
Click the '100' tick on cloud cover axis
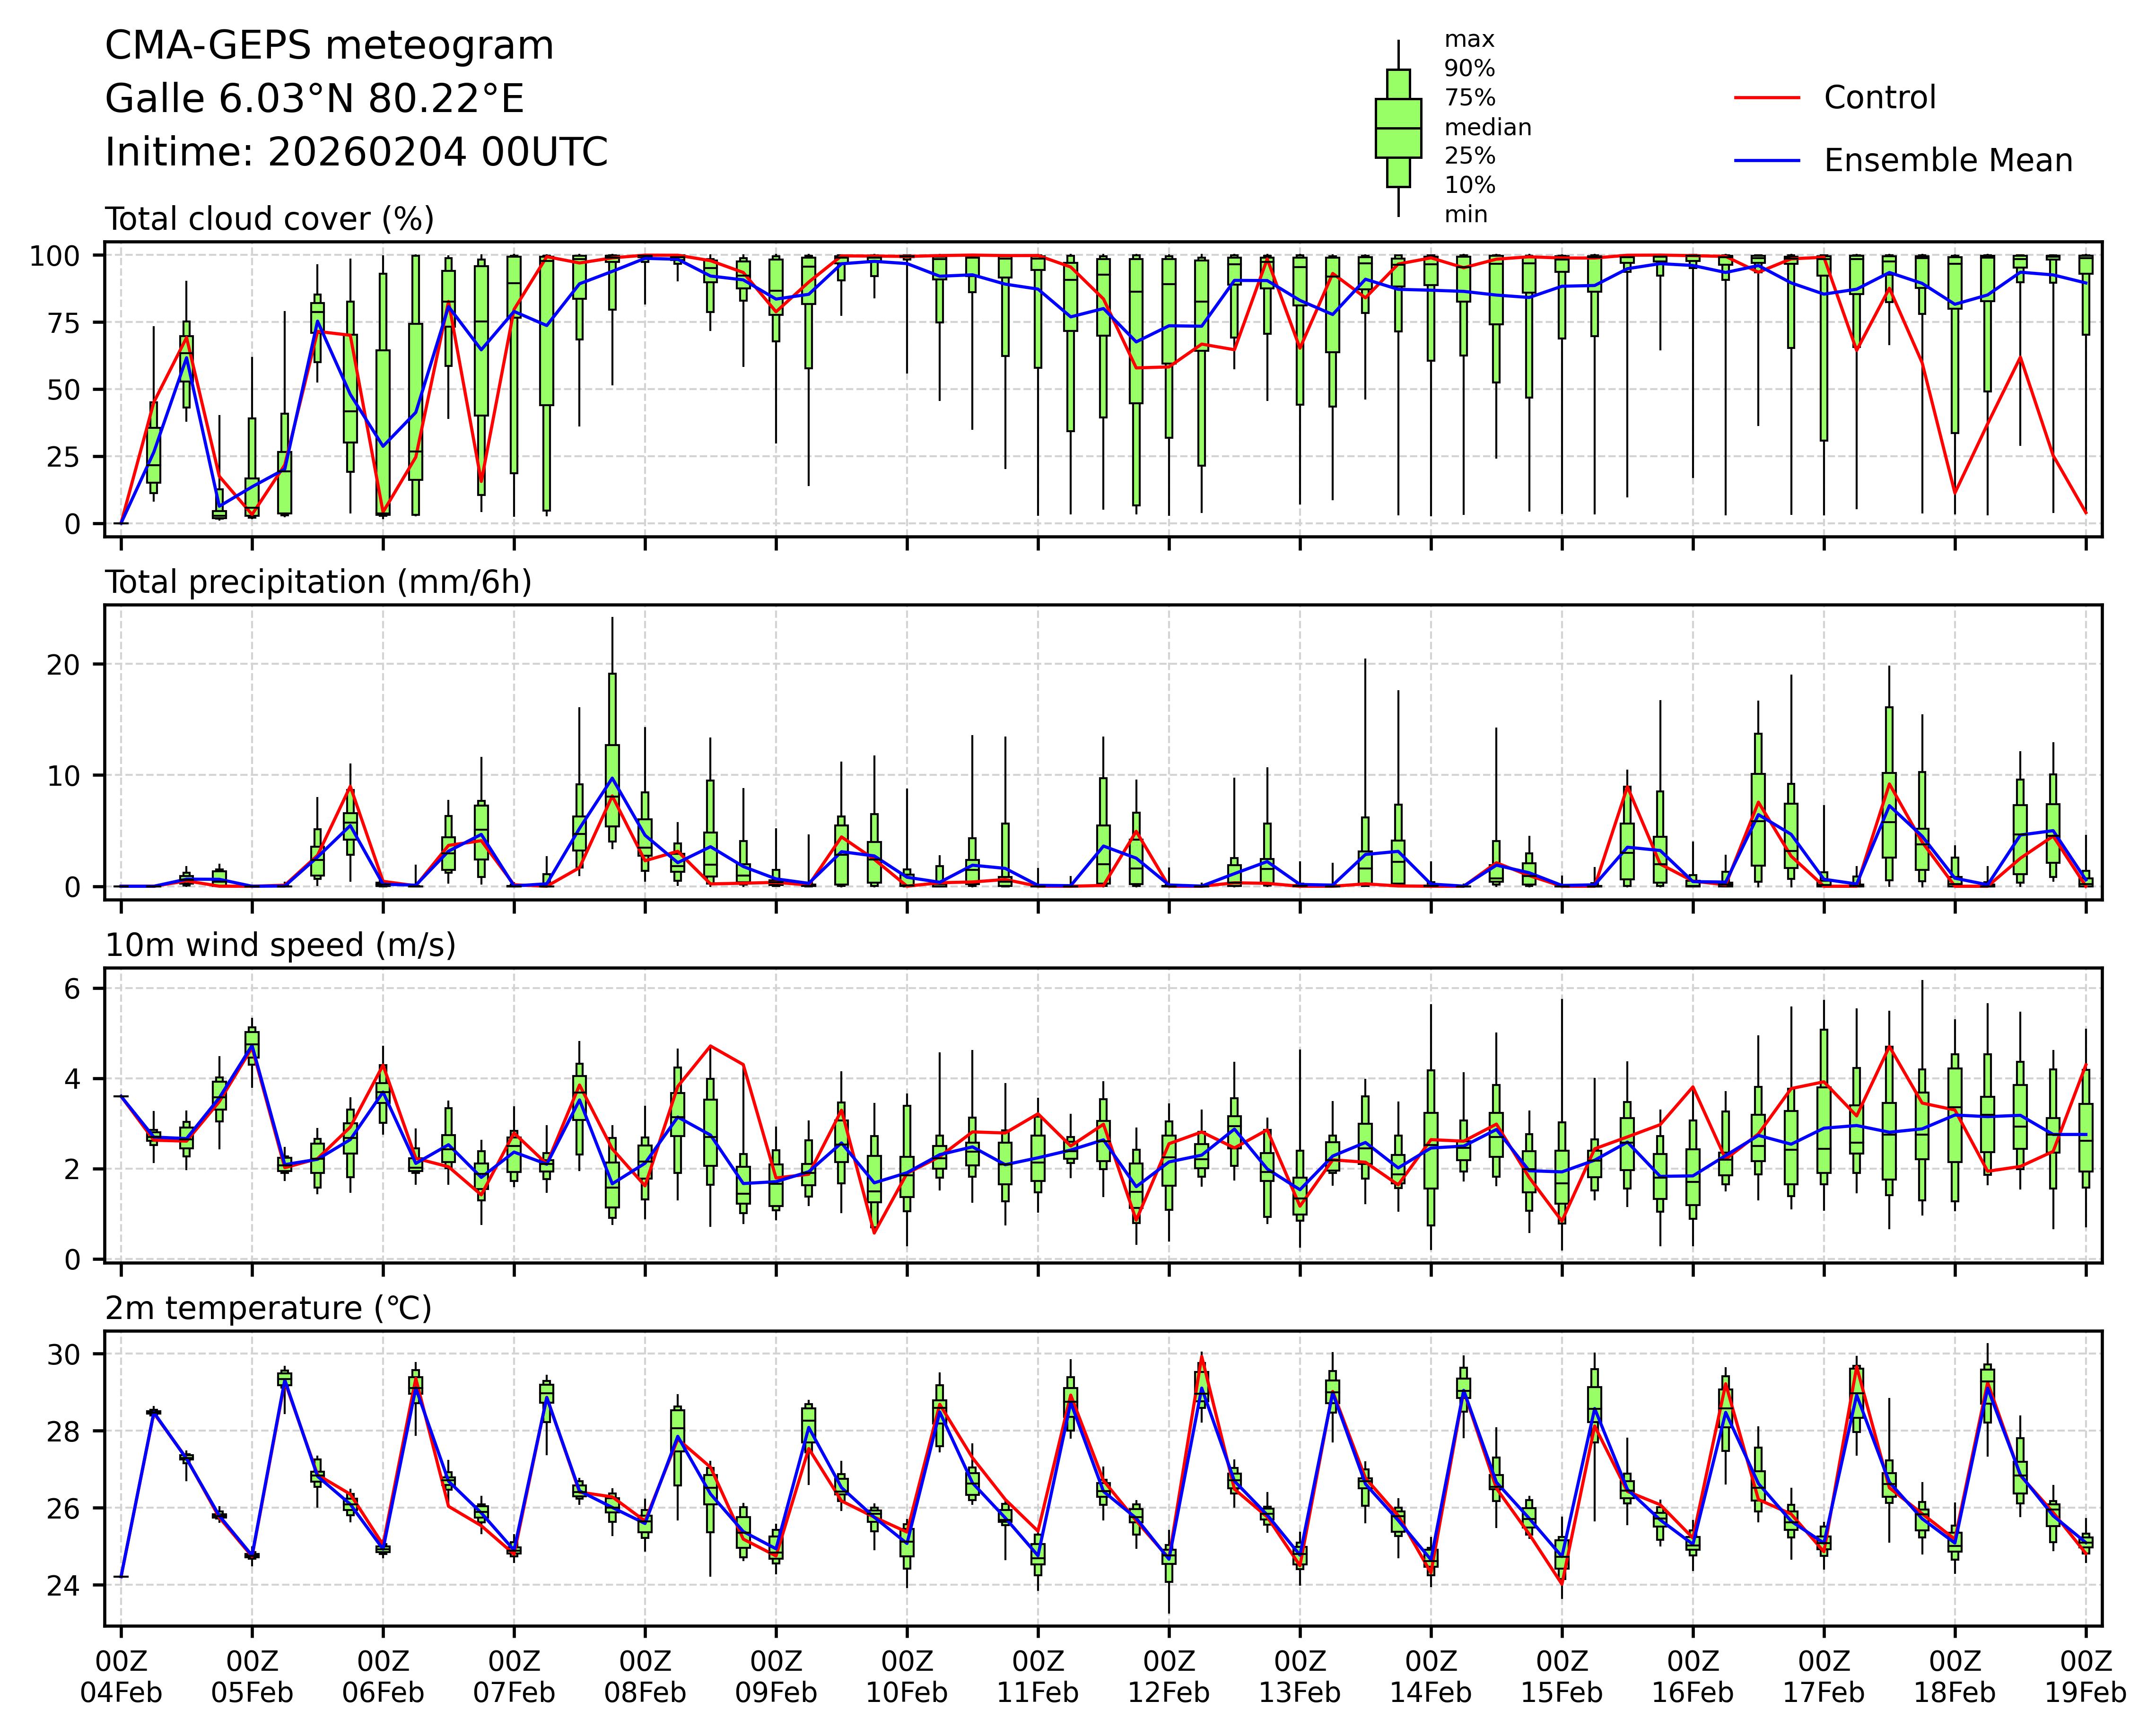[x=54, y=256]
